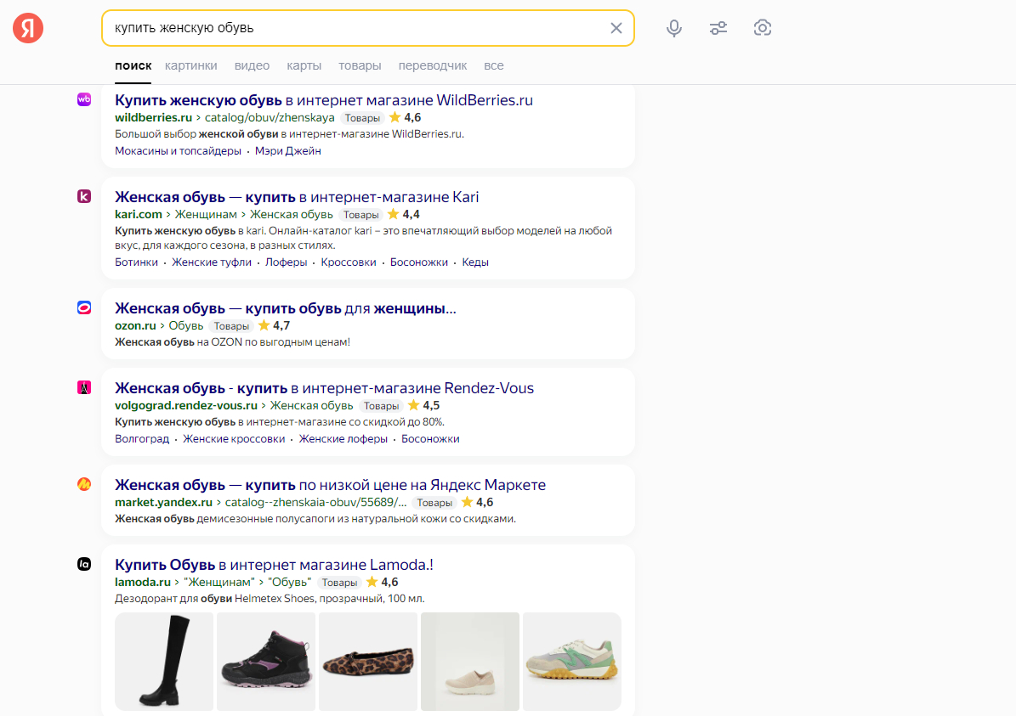Click the Товары badge on WildBerries result
Screen dimensions: 1016x716
click(362, 118)
